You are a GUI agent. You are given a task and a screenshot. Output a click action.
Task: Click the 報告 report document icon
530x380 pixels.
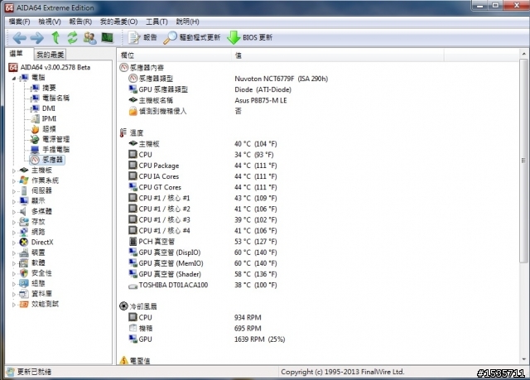134,37
